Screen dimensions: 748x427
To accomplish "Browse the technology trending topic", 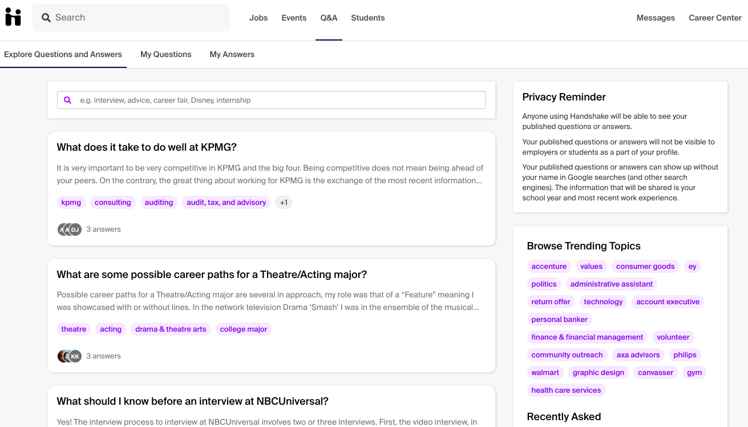I will [x=603, y=301].
